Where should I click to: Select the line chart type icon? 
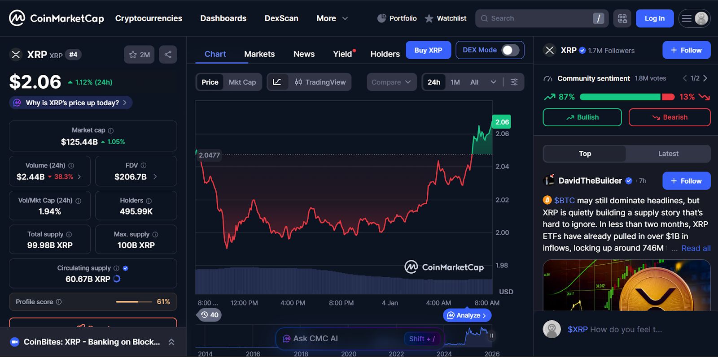pyautogui.click(x=277, y=82)
